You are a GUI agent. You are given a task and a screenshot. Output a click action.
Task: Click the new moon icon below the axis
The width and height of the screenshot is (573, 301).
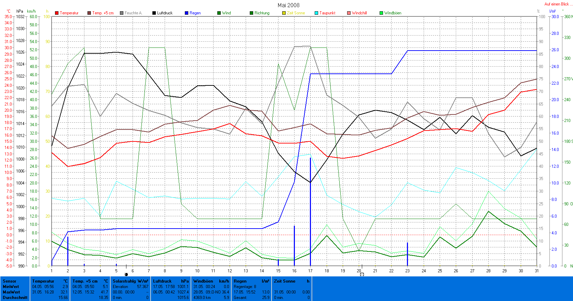coord(126,274)
